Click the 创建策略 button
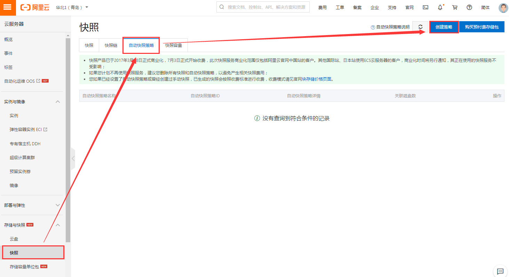The height and width of the screenshot is (277, 509). pos(444,27)
